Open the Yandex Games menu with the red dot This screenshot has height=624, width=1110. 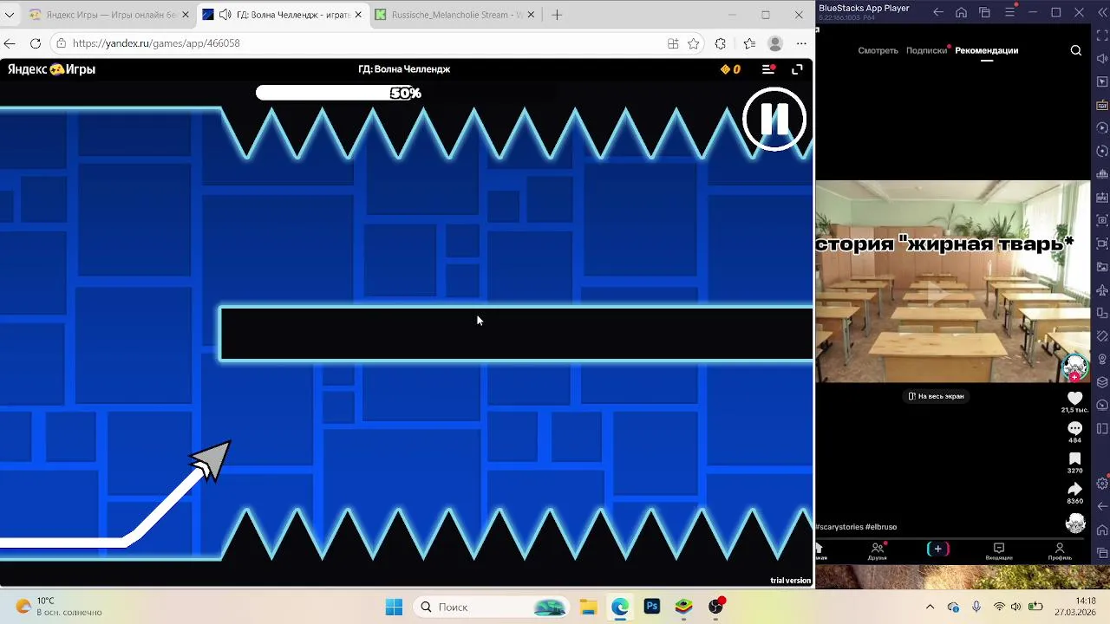pos(768,69)
